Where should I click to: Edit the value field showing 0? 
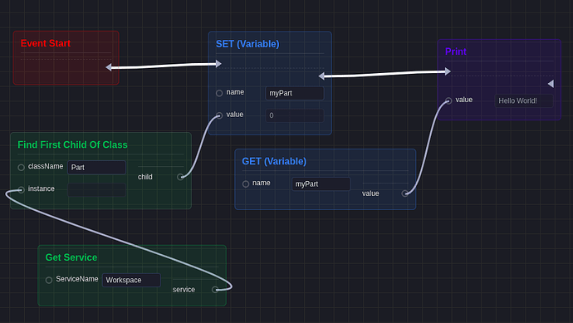click(295, 115)
